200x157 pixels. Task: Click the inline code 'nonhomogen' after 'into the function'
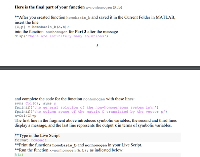(x=56, y=32)
